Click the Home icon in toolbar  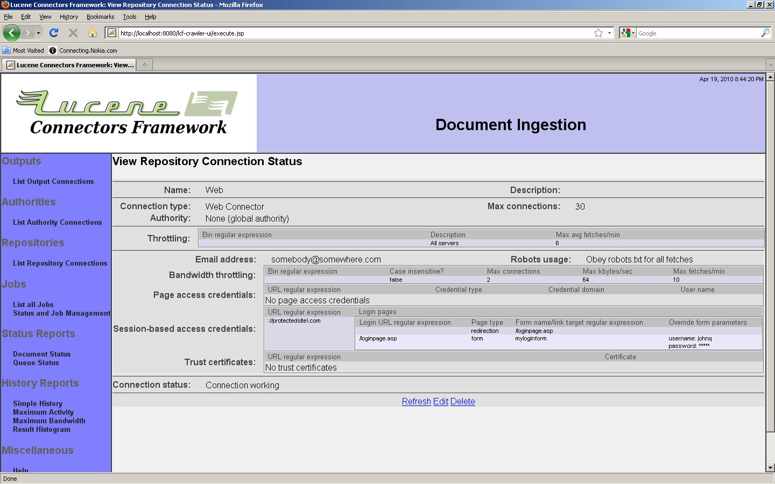pos(93,33)
